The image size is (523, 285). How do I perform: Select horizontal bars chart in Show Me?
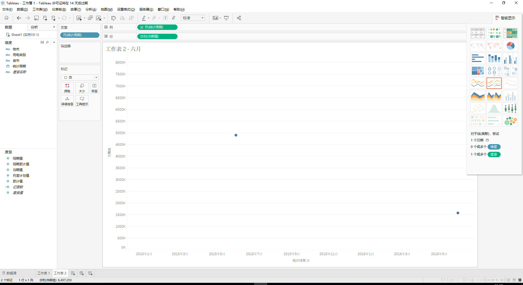coord(478,58)
